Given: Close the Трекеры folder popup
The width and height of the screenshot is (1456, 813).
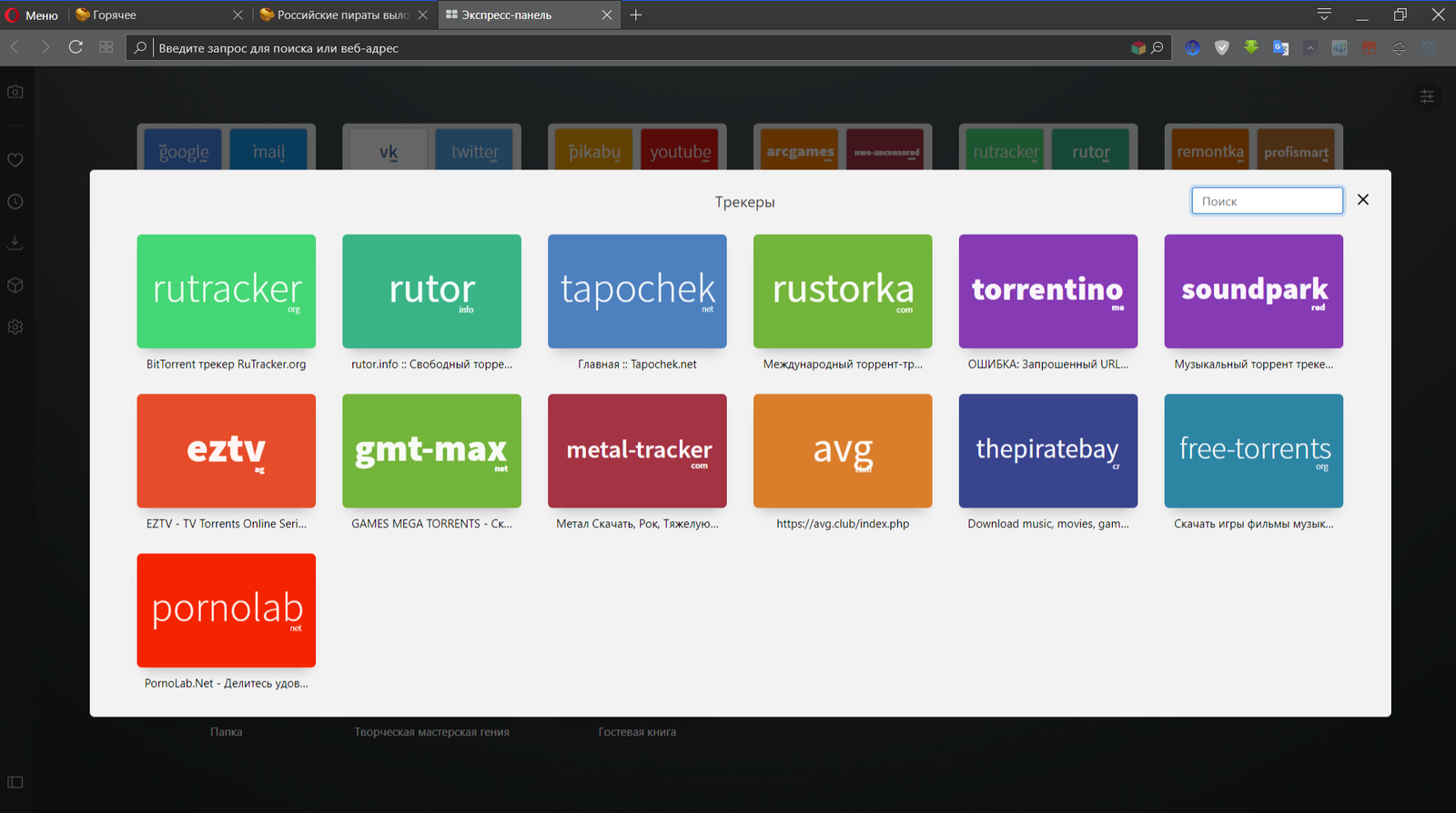Looking at the screenshot, I should (x=1363, y=200).
